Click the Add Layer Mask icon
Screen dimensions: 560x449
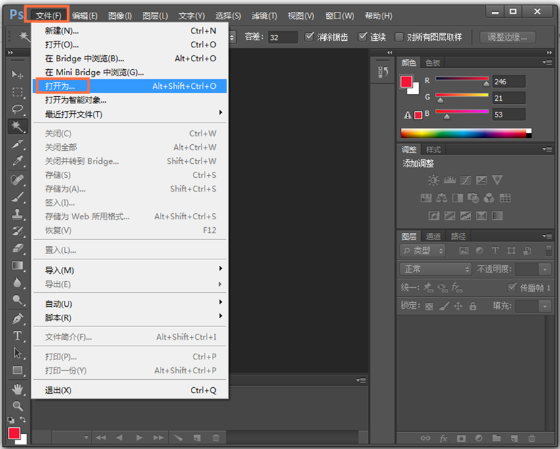point(461,438)
